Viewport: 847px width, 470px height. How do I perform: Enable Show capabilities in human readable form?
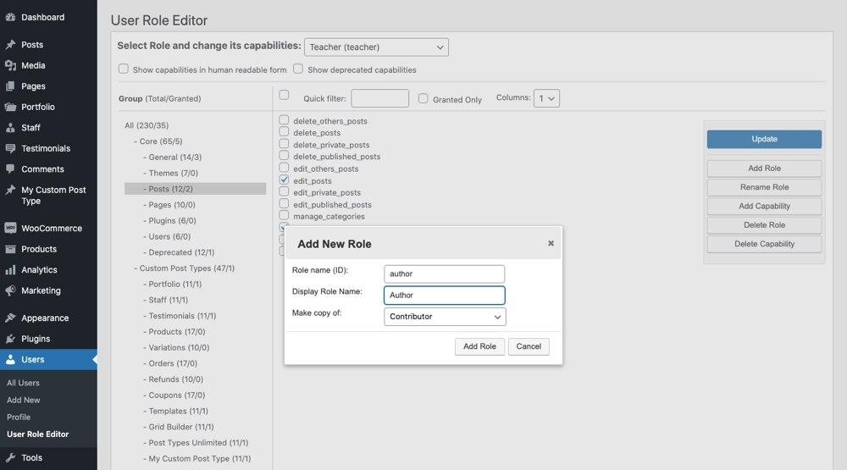(x=124, y=69)
